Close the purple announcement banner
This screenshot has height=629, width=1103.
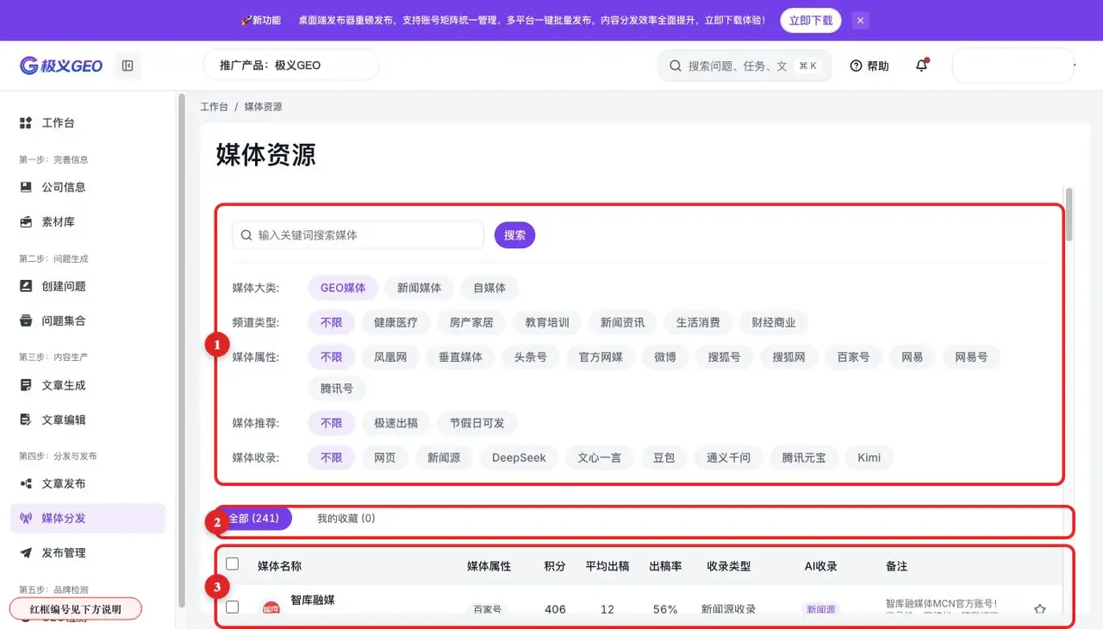[860, 20]
